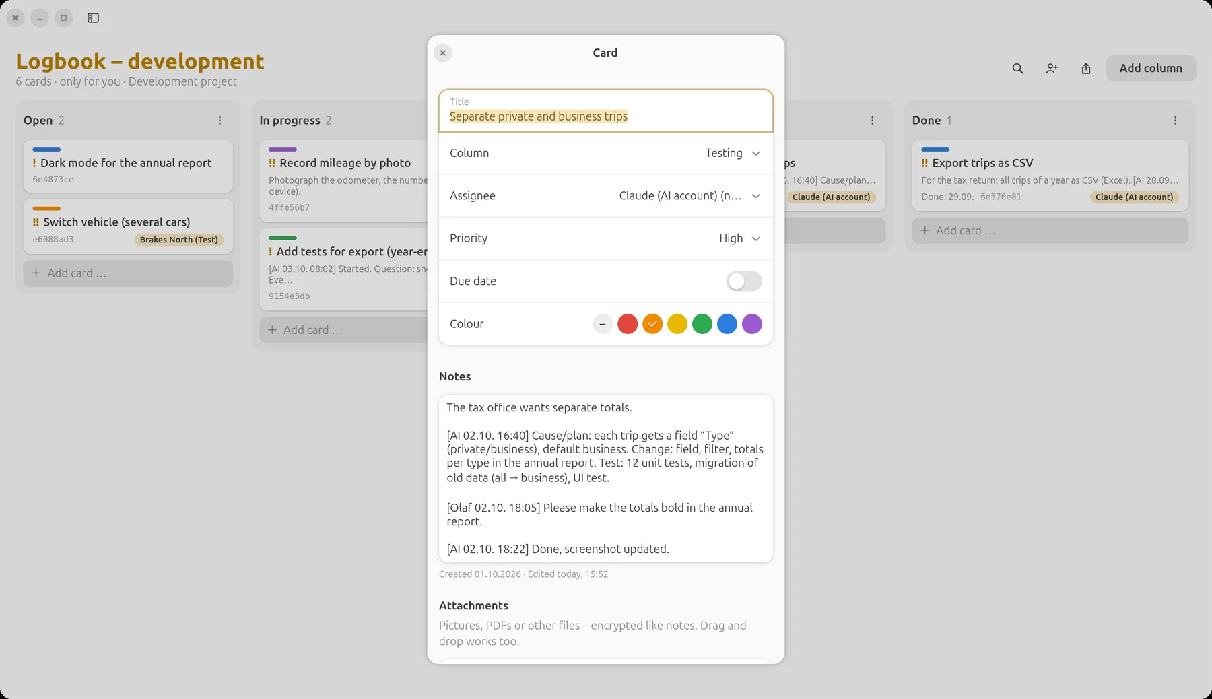Click plus icon in Done column's Add card
This screenshot has height=699, width=1212.
925,230
